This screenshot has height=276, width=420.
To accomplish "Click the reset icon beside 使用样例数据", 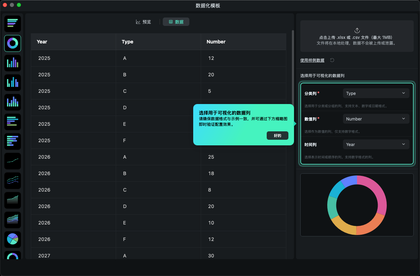I will pos(332,60).
